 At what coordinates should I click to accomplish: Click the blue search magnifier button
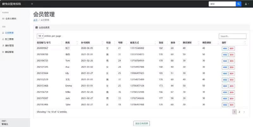[x=238, y=4]
